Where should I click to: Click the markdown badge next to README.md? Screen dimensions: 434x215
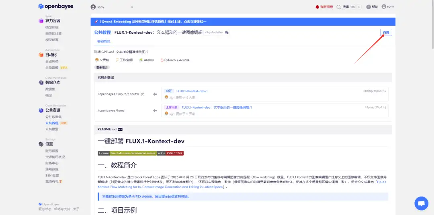[x=120, y=129]
